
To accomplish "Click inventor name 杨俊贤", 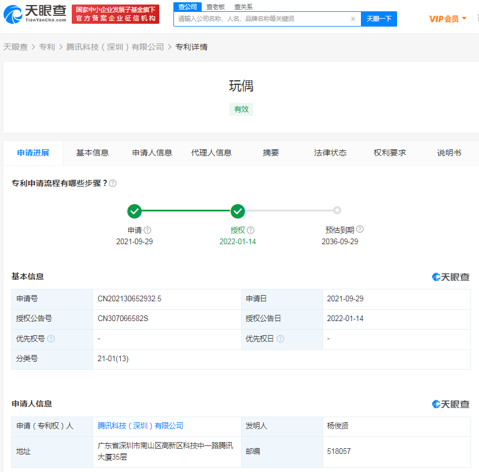I will [x=338, y=426].
